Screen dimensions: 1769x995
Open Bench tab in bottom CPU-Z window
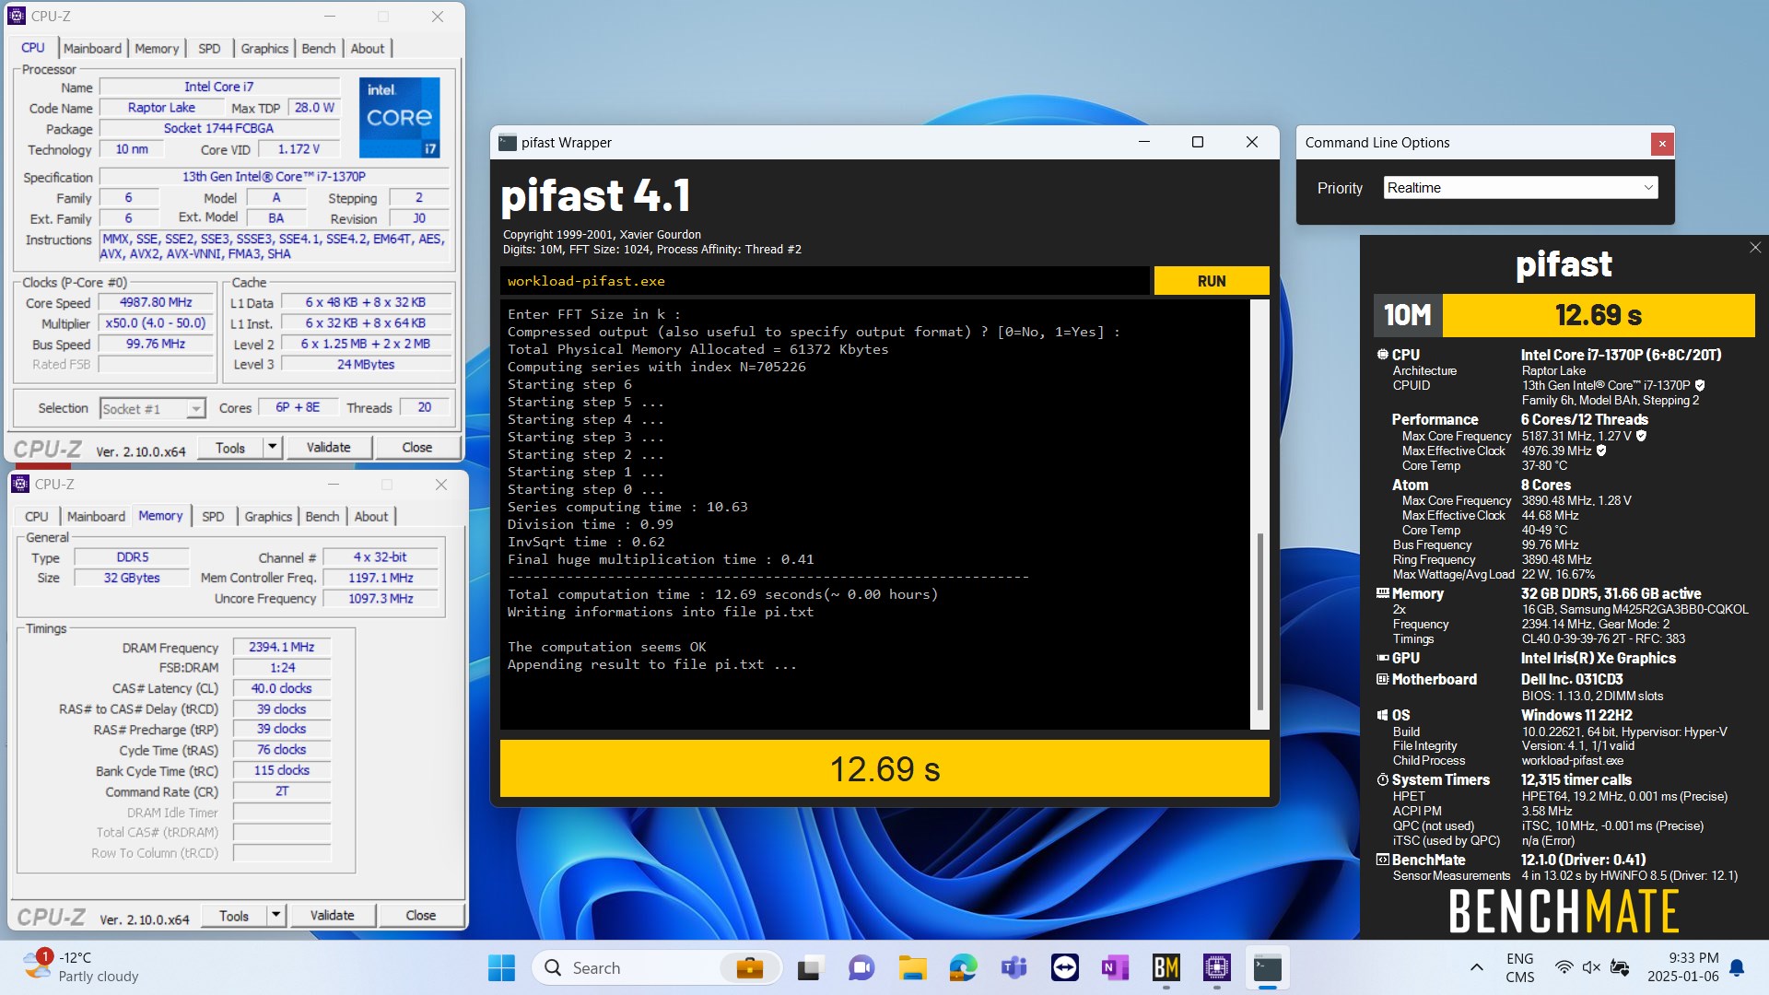click(322, 516)
